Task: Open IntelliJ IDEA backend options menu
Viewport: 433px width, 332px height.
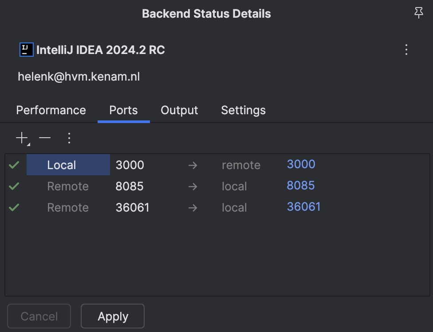Action: pyautogui.click(x=406, y=50)
